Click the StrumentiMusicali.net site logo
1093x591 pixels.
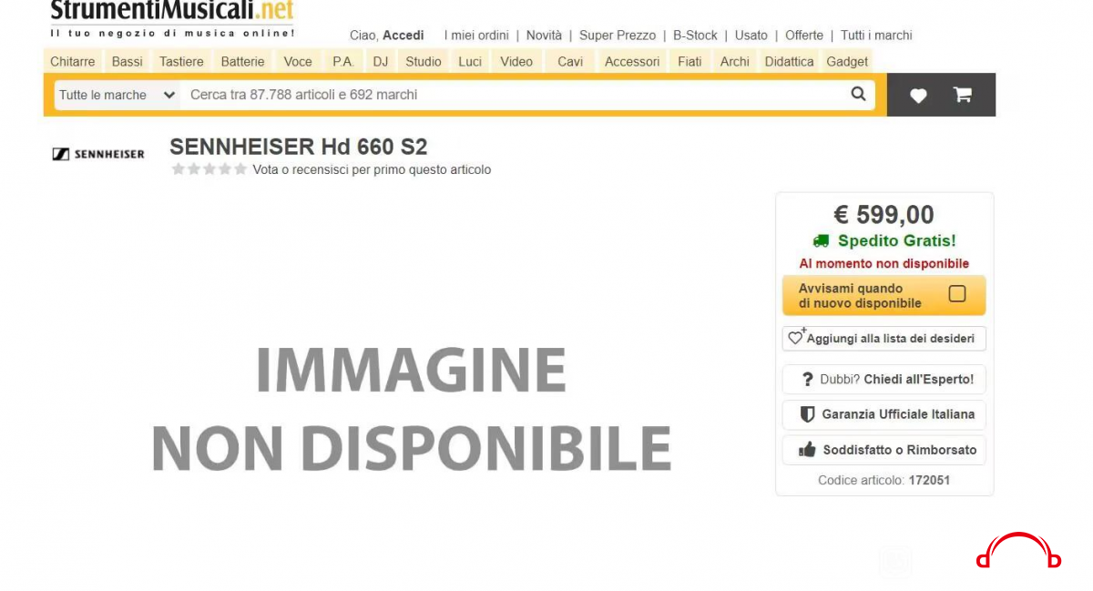(x=172, y=18)
